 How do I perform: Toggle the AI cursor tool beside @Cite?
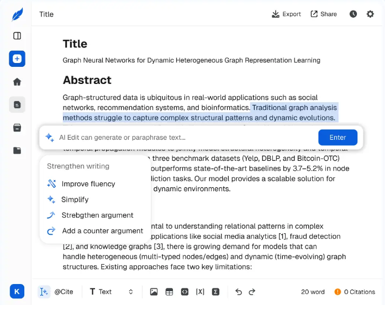click(44, 292)
